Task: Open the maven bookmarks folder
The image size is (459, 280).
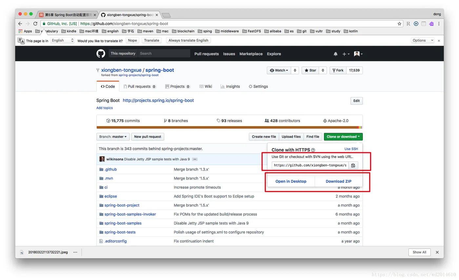Action: [x=145, y=31]
